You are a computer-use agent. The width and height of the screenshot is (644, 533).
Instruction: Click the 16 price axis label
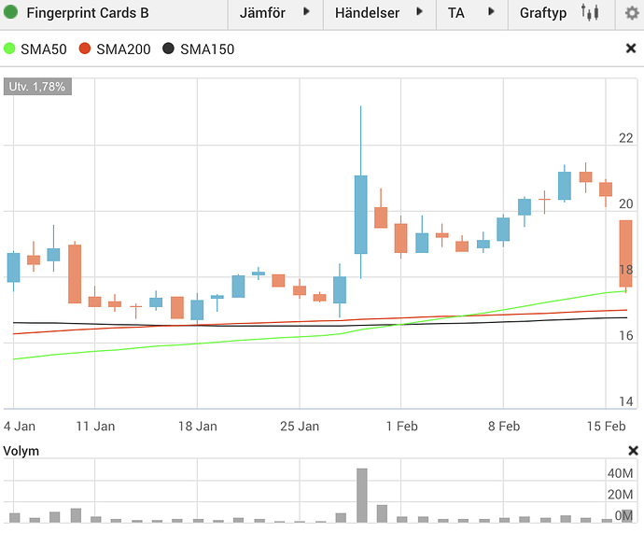click(x=626, y=336)
